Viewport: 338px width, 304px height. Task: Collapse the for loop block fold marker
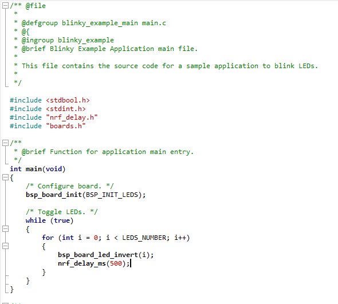pos(5,246)
